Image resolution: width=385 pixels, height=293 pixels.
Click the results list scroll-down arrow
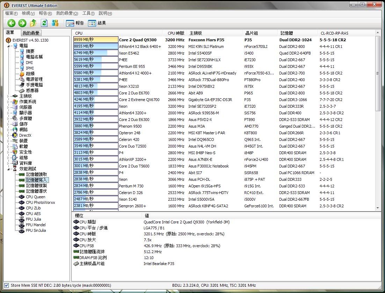pyautogui.click(x=378, y=208)
